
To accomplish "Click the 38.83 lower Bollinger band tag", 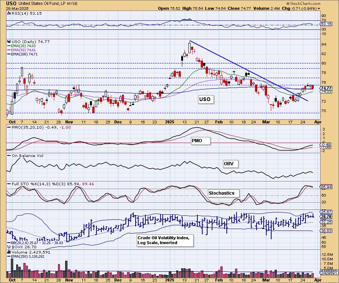I will [x=327, y=231].
